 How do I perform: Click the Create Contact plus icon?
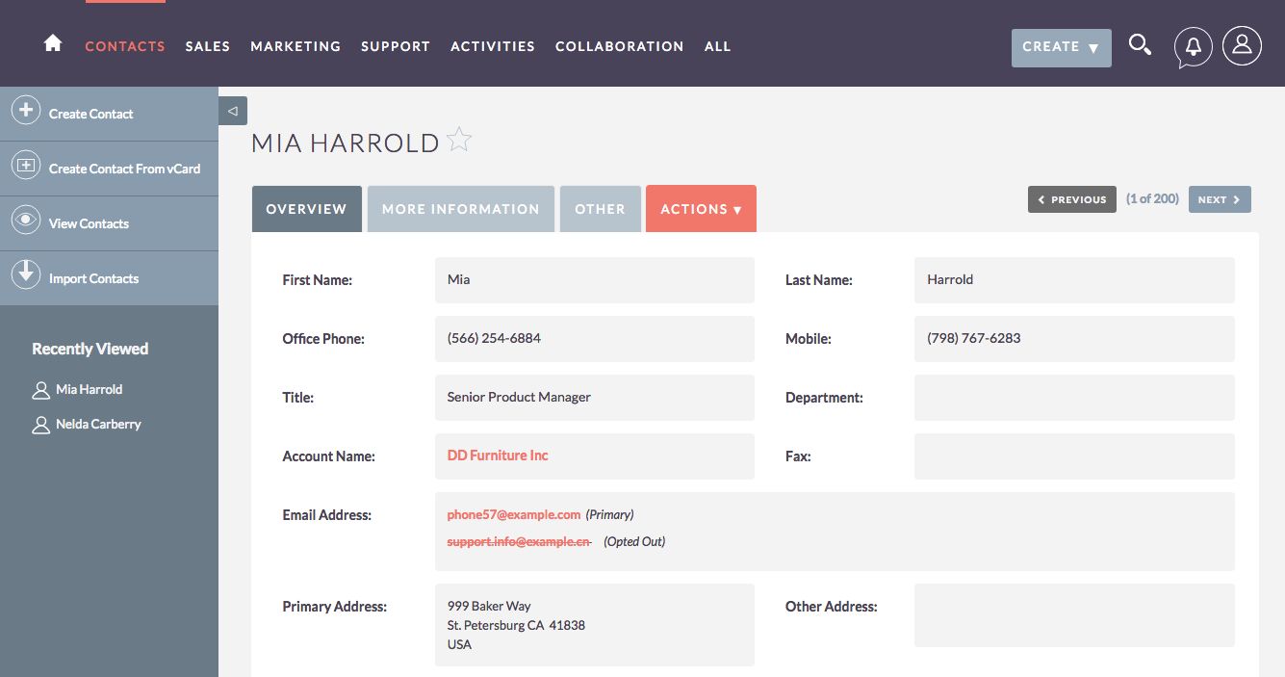point(25,111)
